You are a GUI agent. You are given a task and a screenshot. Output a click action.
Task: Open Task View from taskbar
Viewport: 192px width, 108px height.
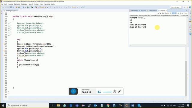52,105
